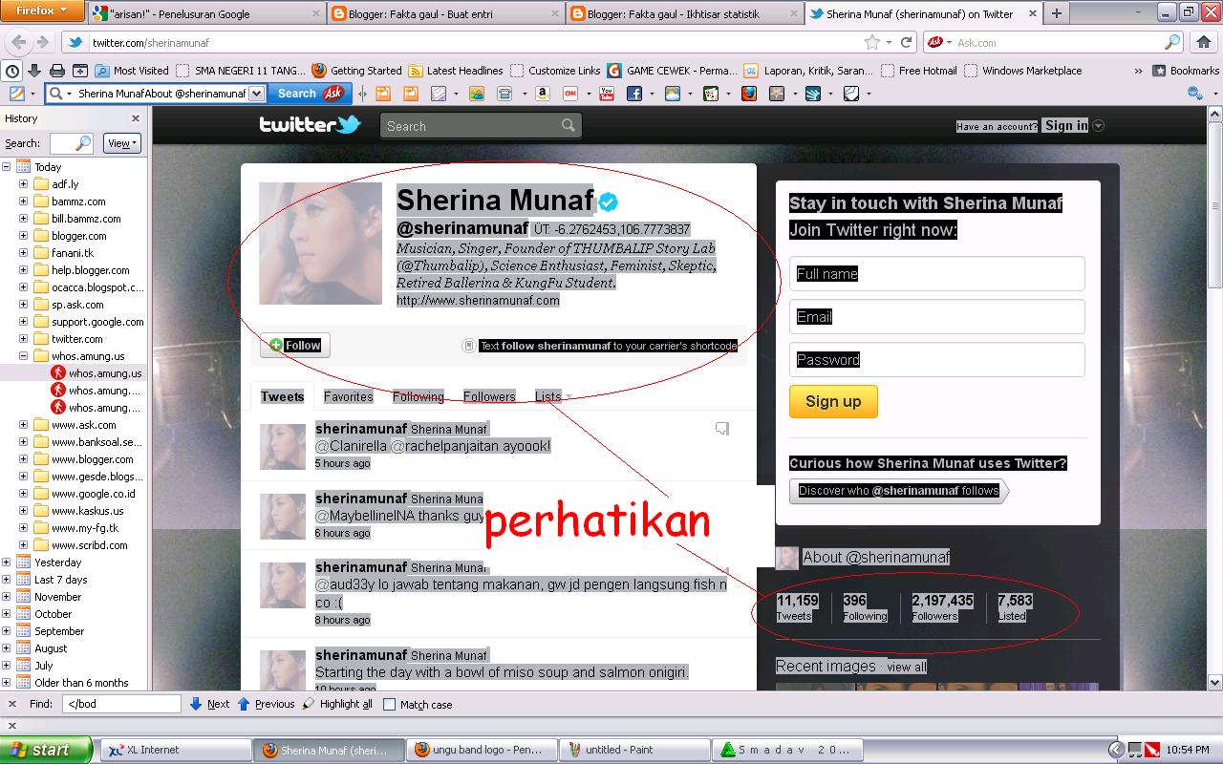This screenshot has width=1223, height=764.
Task: Open http://www.sherinamunaf.com link
Action: coord(478,300)
